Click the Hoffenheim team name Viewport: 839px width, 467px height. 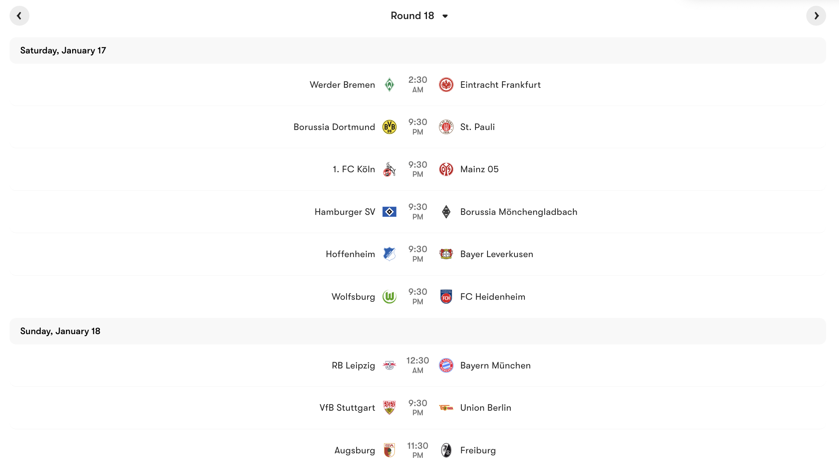350,254
